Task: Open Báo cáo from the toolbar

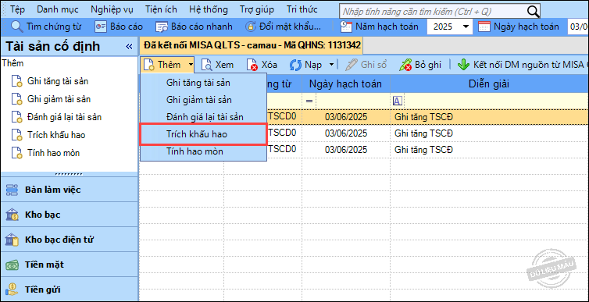Action: click(119, 27)
